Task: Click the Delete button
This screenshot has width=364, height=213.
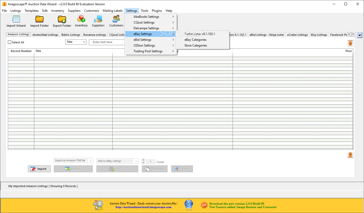Action: point(182,169)
